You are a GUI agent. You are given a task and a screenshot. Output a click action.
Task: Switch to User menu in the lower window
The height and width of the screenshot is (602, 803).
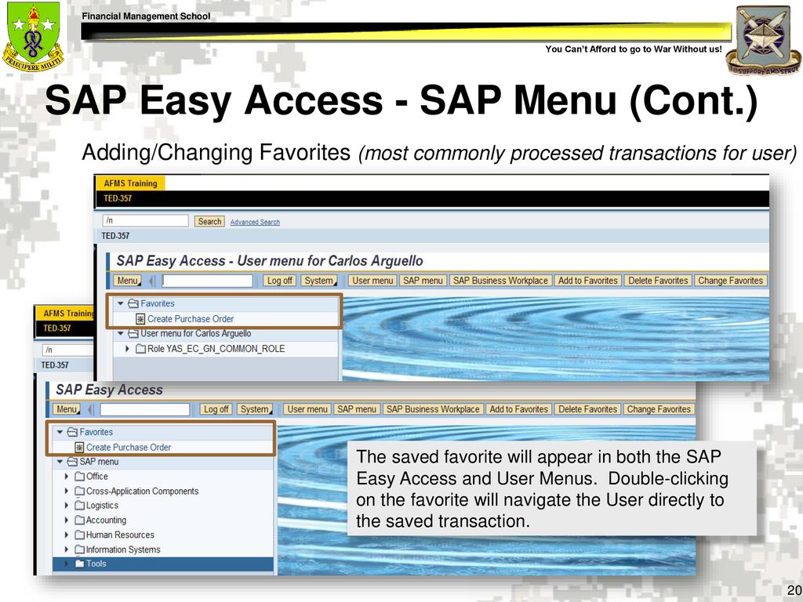tap(307, 409)
